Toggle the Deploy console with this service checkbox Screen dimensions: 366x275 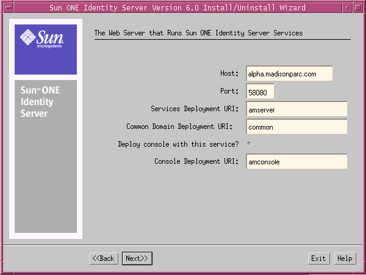click(249, 144)
